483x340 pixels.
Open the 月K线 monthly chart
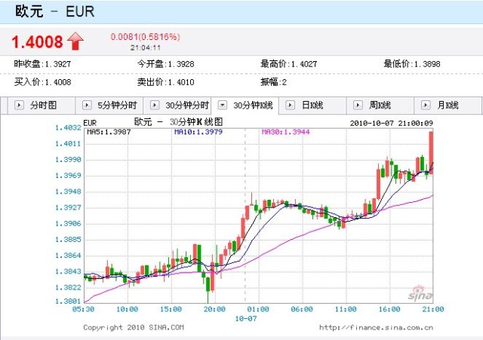(x=447, y=106)
